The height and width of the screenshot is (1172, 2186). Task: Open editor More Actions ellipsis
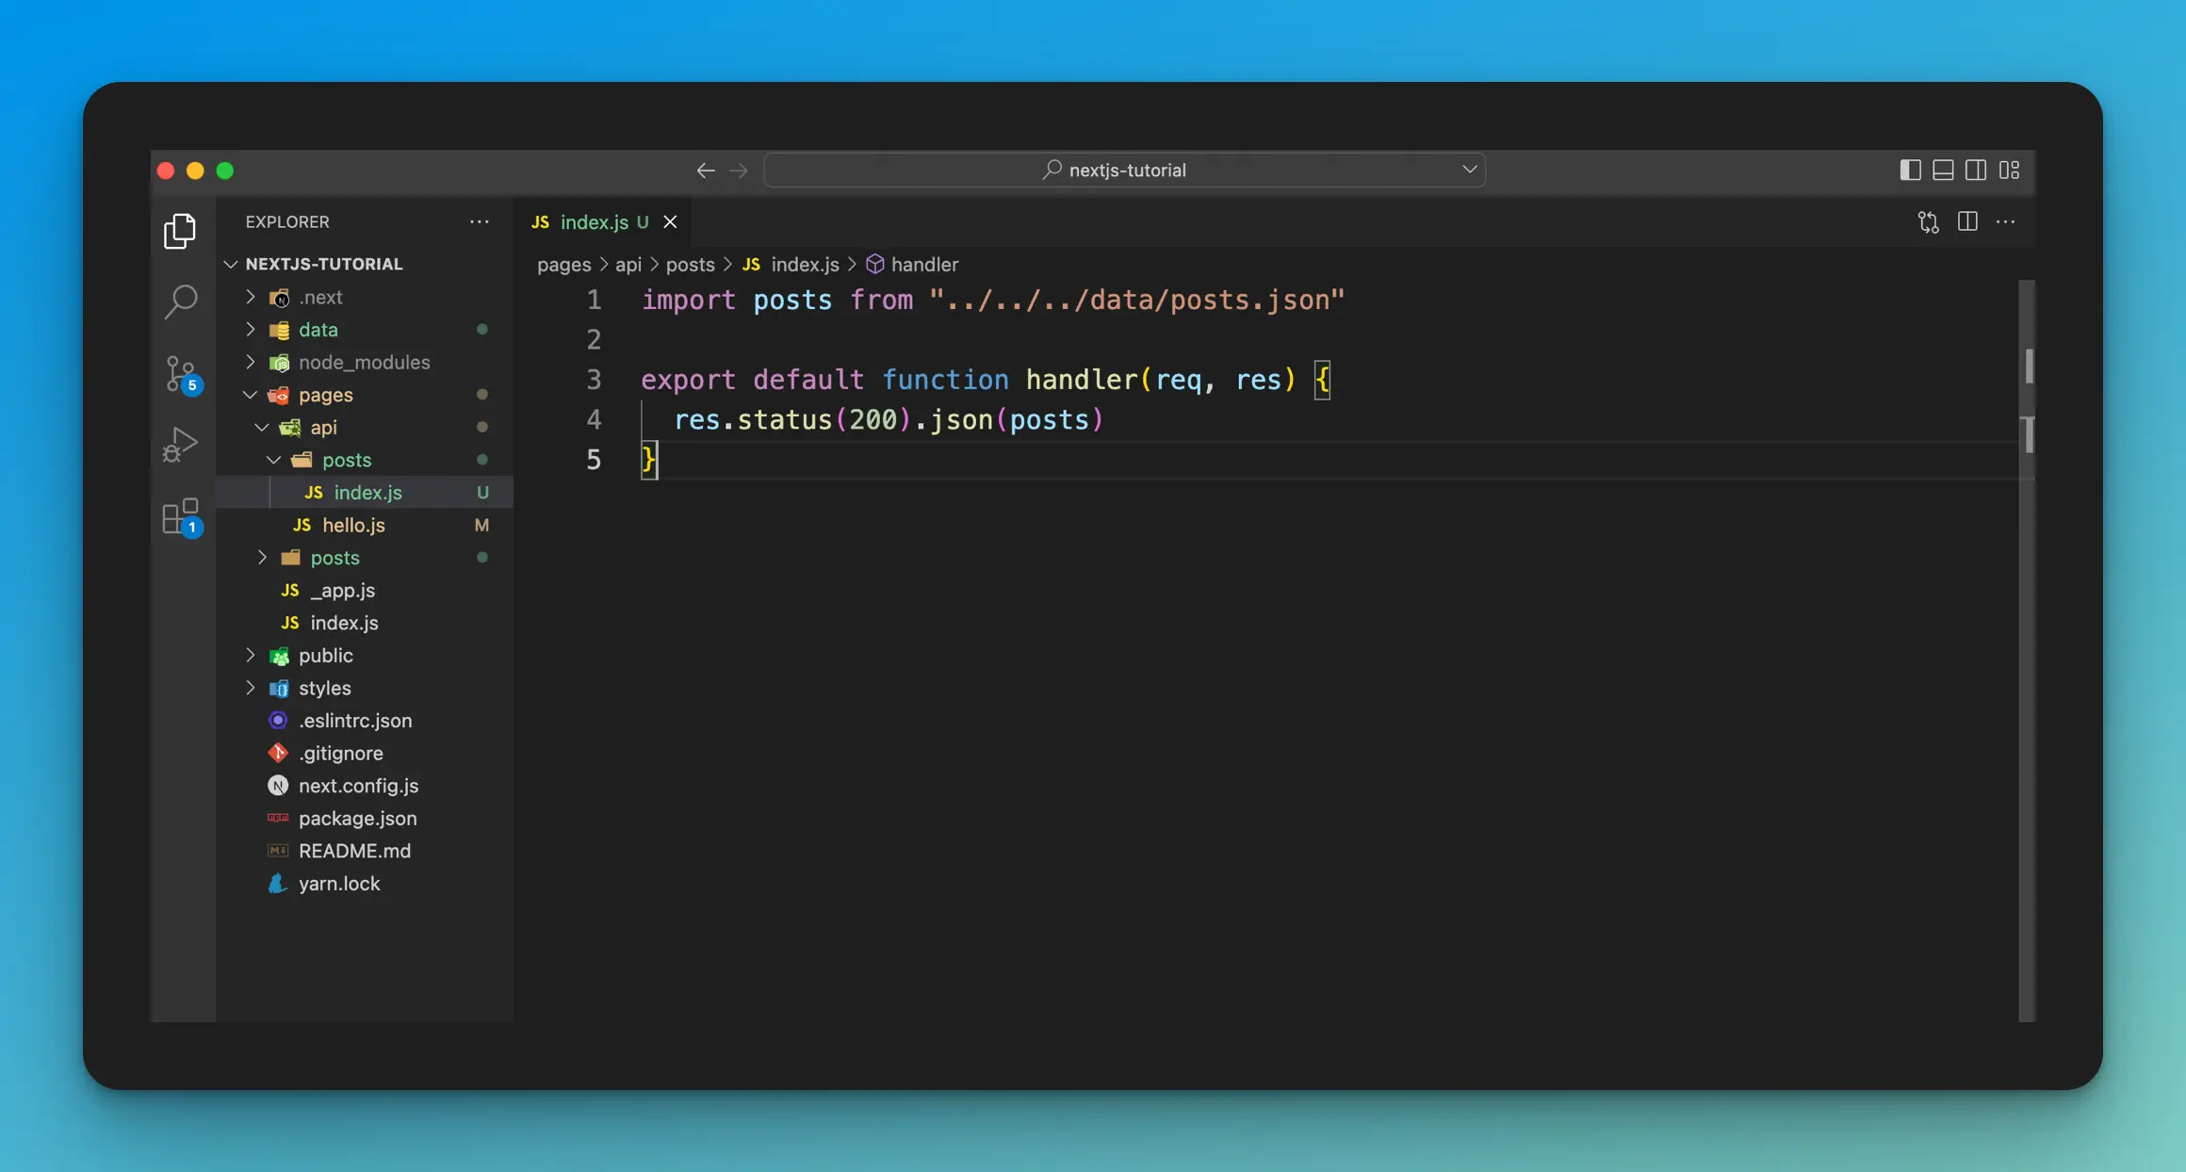point(2005,221)
